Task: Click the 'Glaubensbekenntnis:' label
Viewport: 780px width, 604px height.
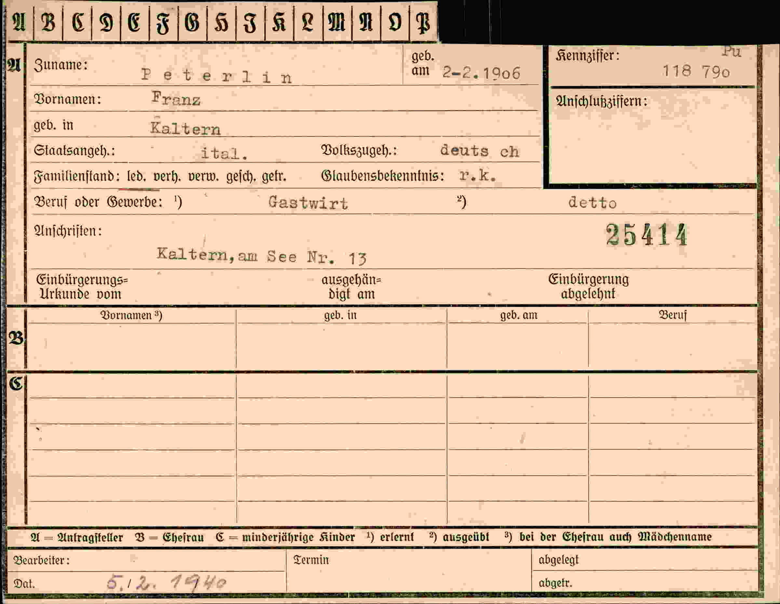Action: [383, 176]
